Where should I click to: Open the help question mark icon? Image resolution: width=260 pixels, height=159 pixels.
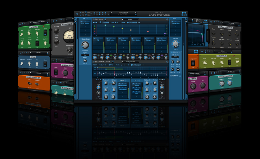coord(105,13)
